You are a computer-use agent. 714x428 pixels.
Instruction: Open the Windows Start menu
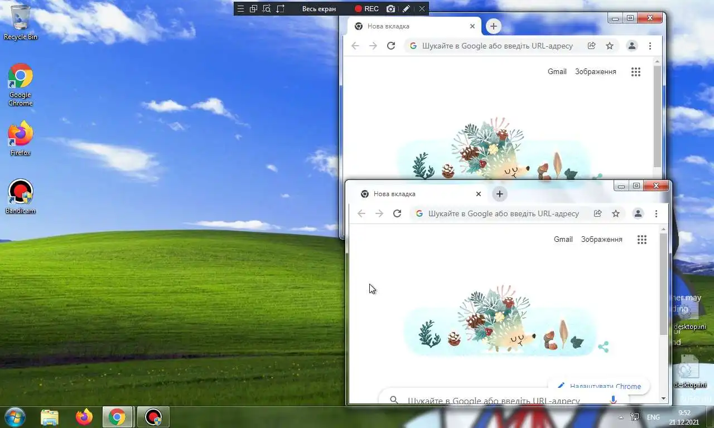pos(14,417)
